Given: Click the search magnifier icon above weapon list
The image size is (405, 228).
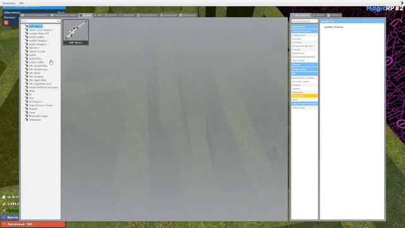Looking at the screenshot, I should point(58,21).
